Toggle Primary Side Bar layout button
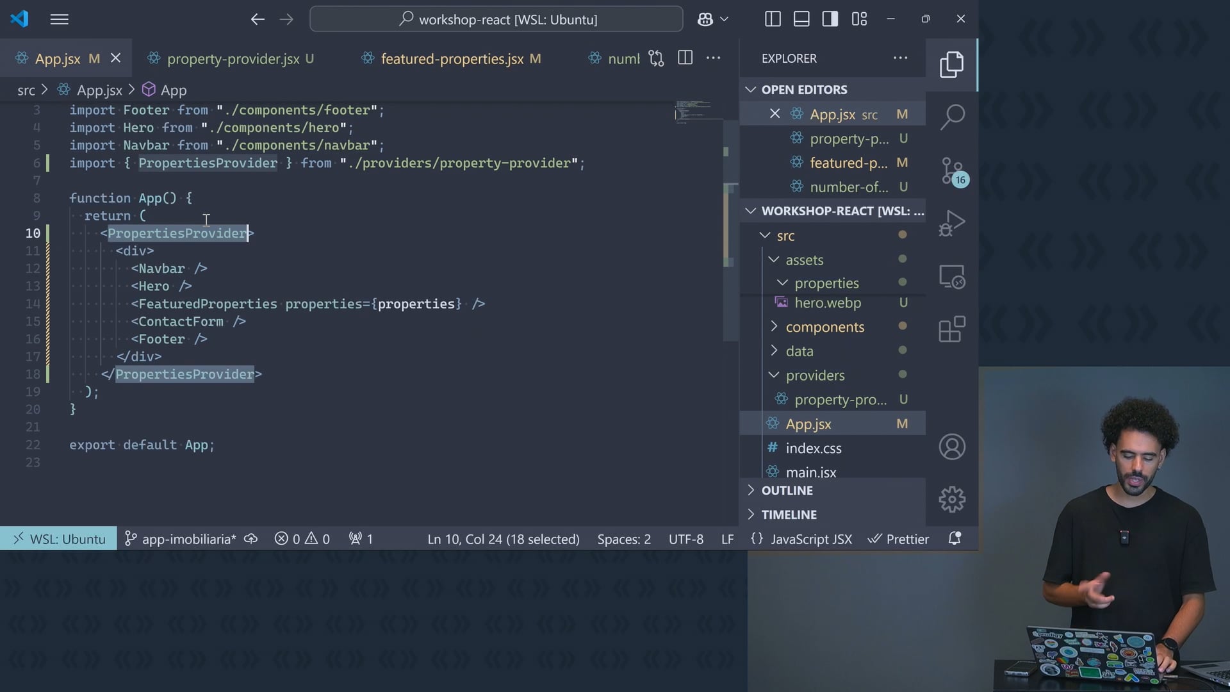The image size is (1230, 692). [773, 19]
